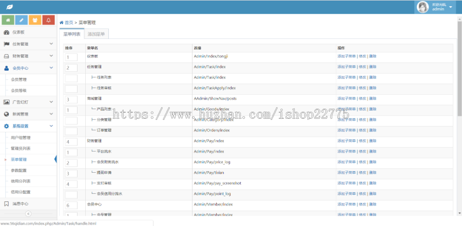Collapse the sidebar with double-arrow button

(x=28, y=214)
